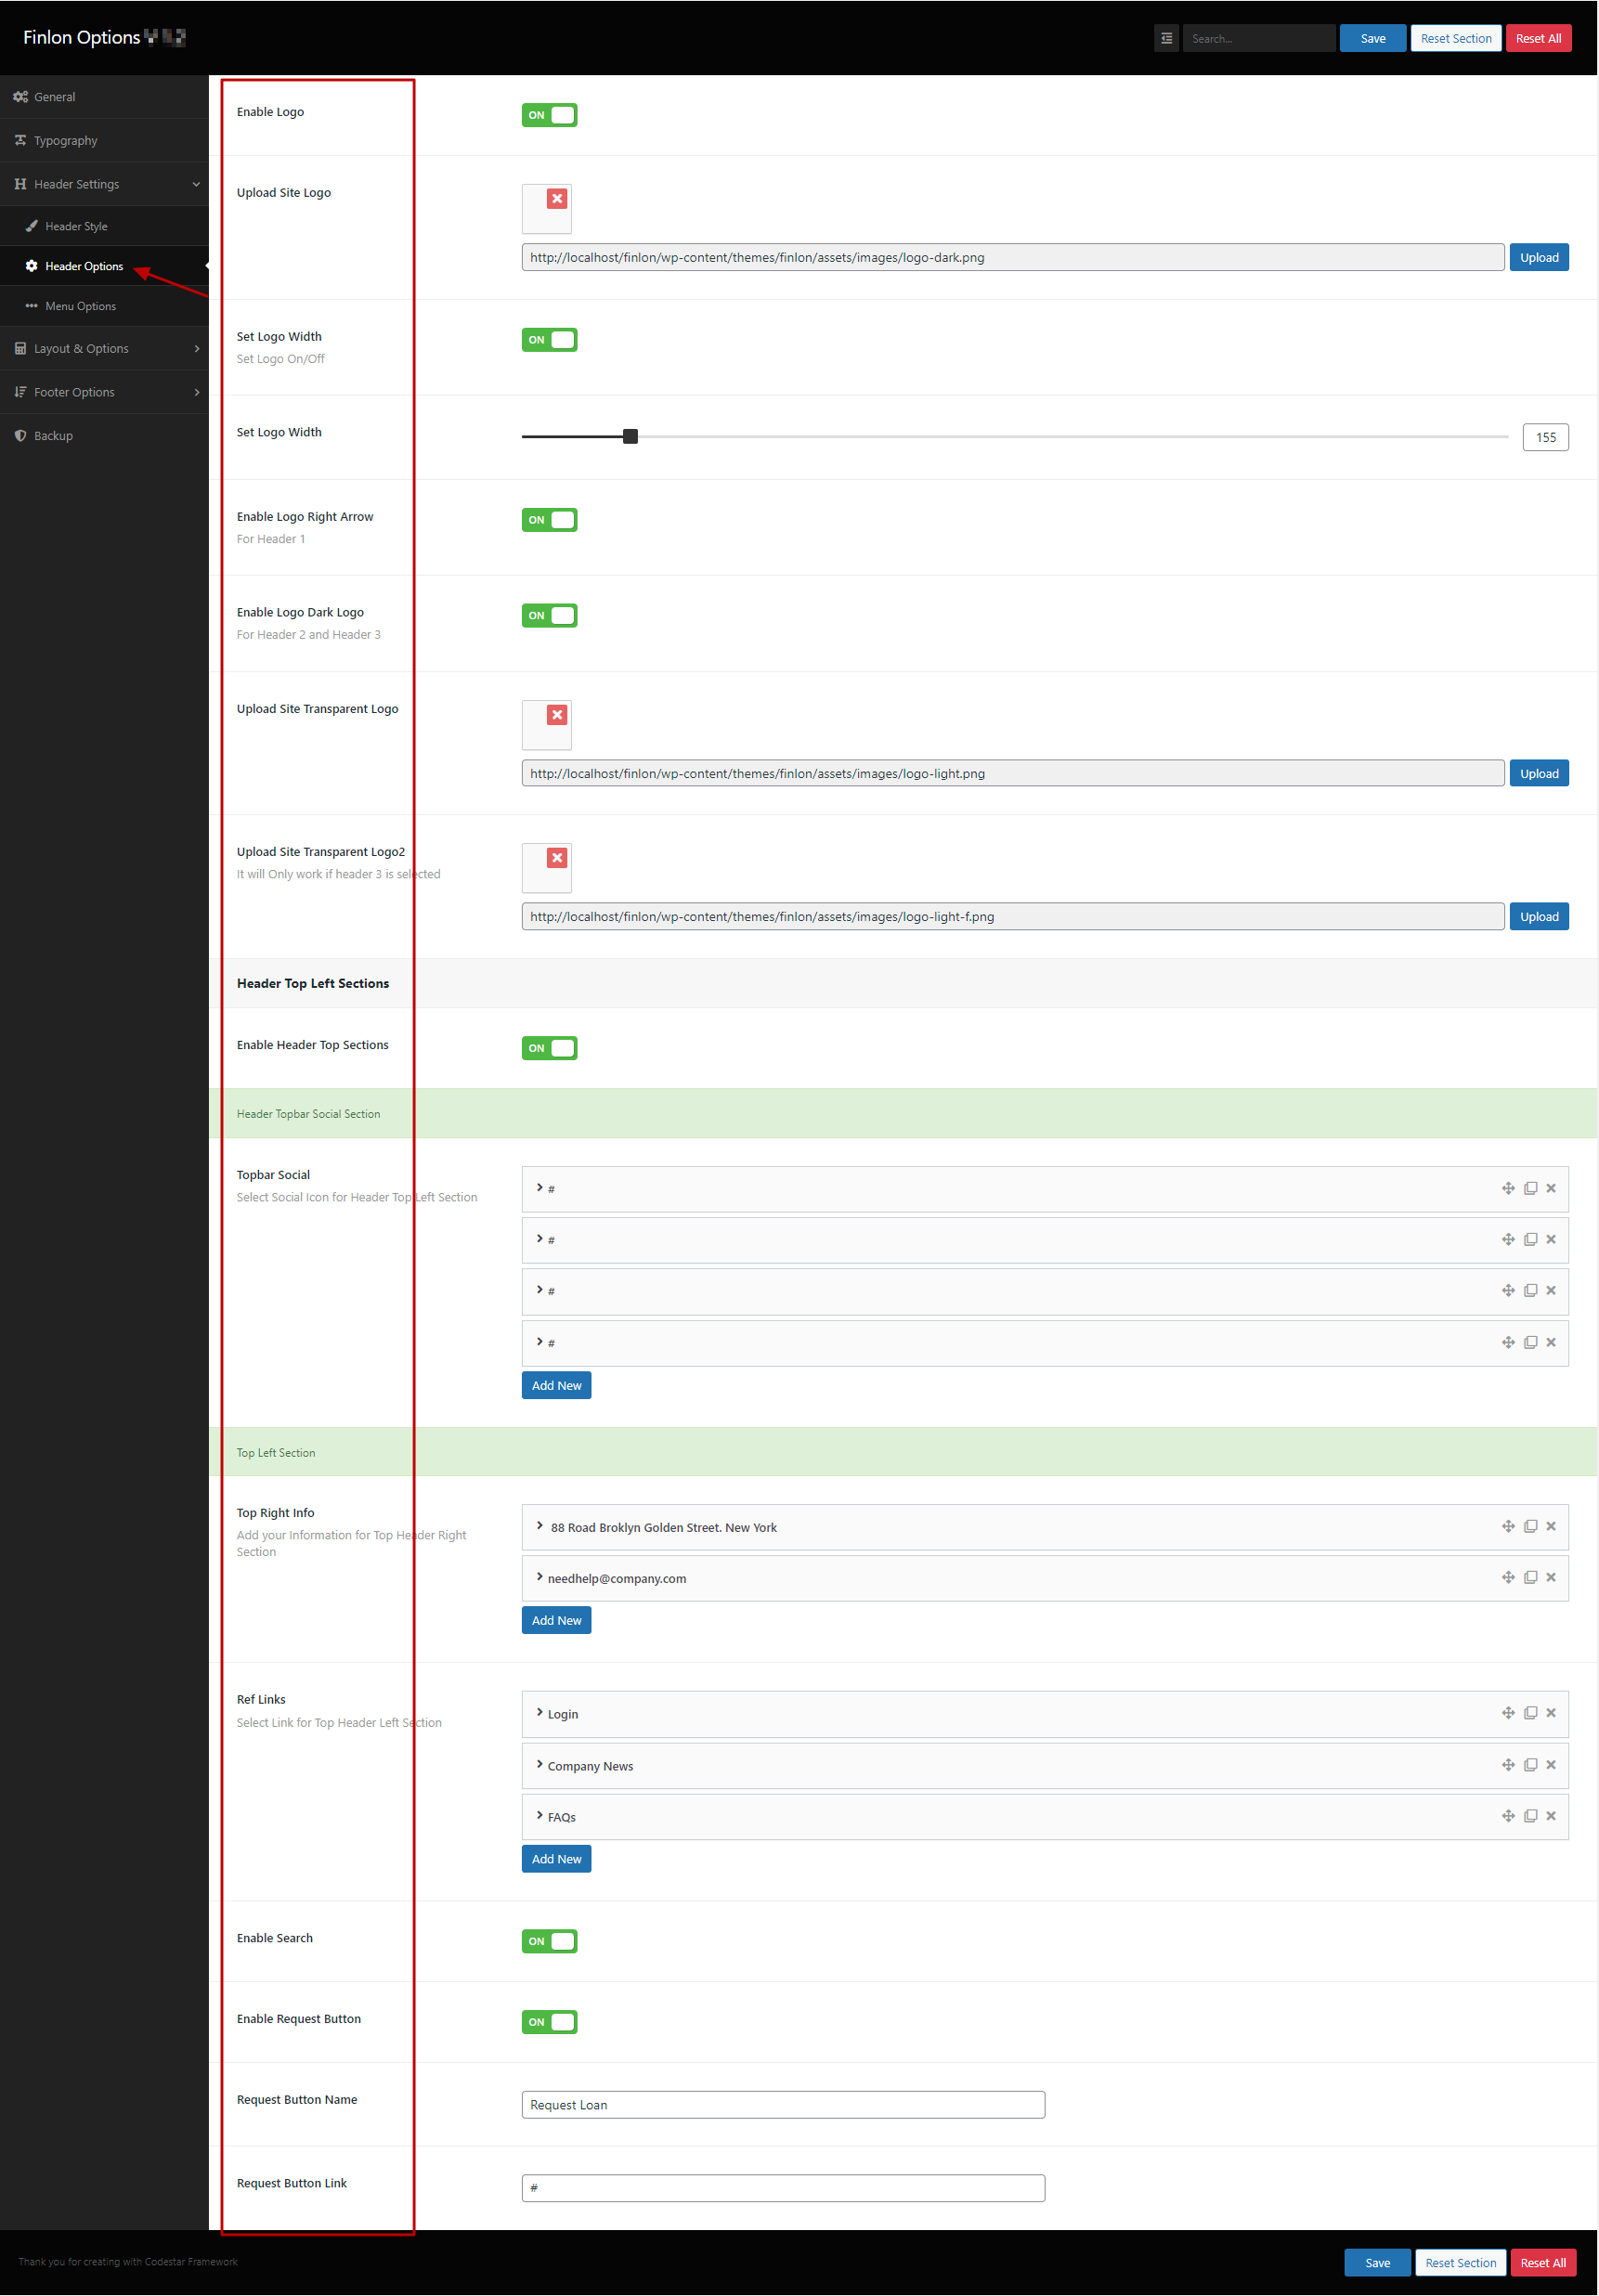Open Menu Options in the sidebar
The image size is (1599, 2296).
tap(80, 306)
